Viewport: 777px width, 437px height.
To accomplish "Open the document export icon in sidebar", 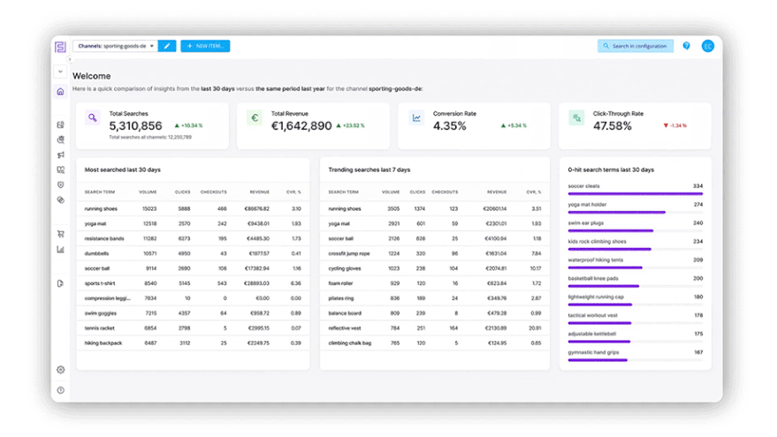I will coord(60,283).
